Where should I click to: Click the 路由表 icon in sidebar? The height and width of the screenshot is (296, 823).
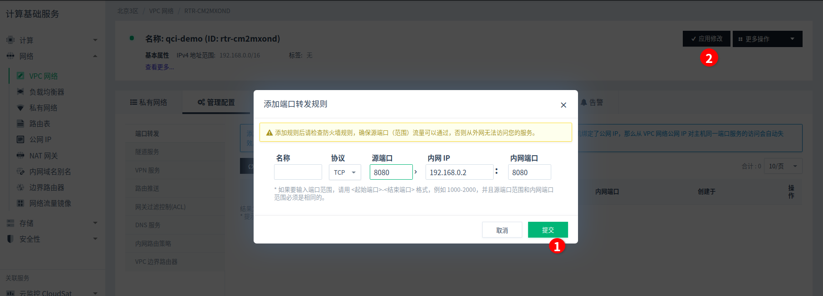click(x=20, y=124)
